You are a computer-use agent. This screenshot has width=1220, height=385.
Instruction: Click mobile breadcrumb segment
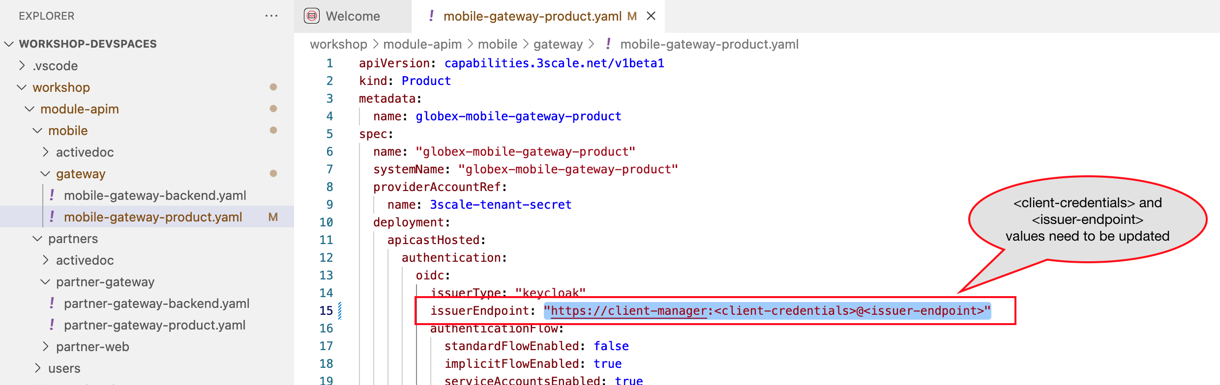pos(498,44)
